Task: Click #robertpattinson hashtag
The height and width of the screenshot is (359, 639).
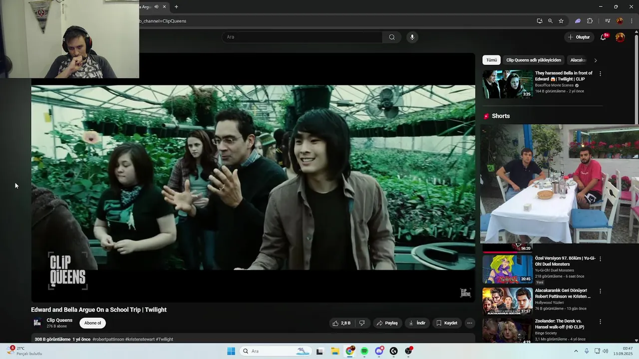Action: 108,340
